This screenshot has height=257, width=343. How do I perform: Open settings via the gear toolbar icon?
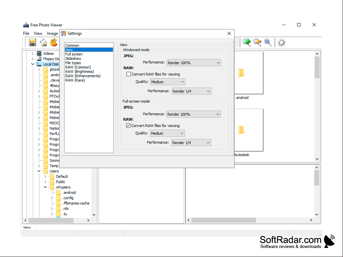[281, 42]
